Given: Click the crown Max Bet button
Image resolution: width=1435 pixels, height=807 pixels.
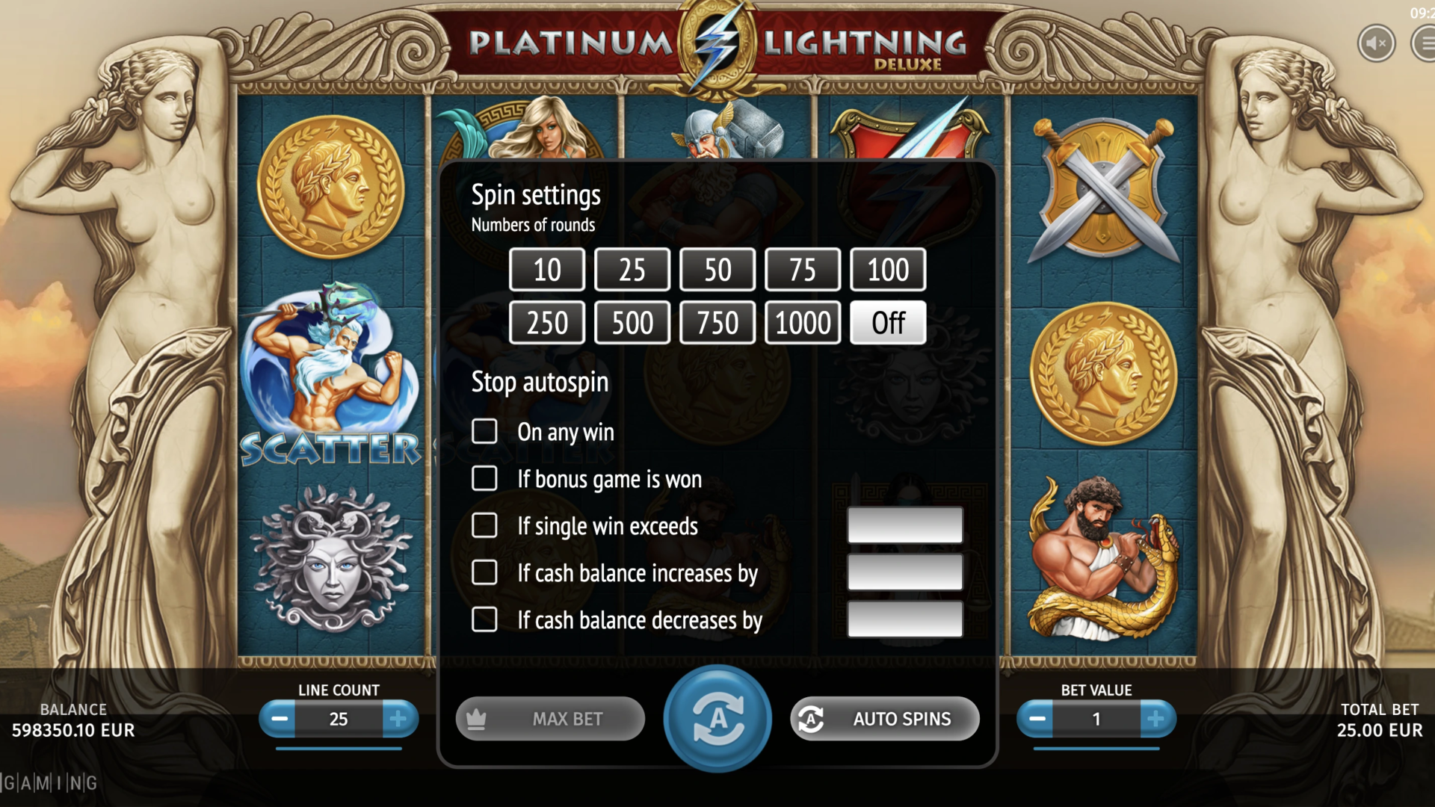Looking at the screenshot, I should [x=550, y=719].
